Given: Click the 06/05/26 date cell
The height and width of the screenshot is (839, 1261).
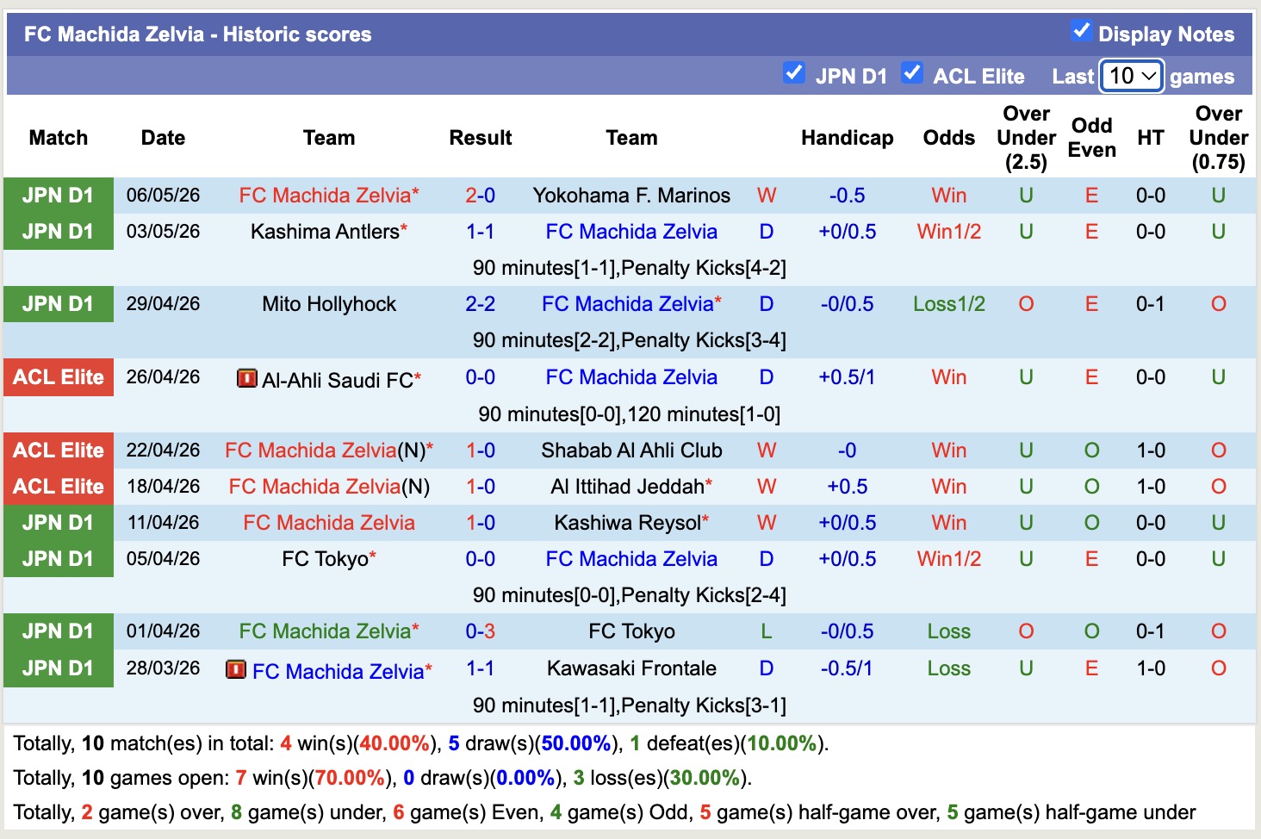Looking at the screenshot, I should tap(163, 196).
